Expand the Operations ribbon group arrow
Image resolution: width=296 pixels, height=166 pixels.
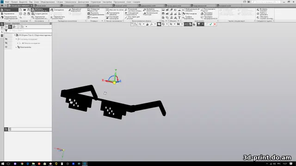102,21
